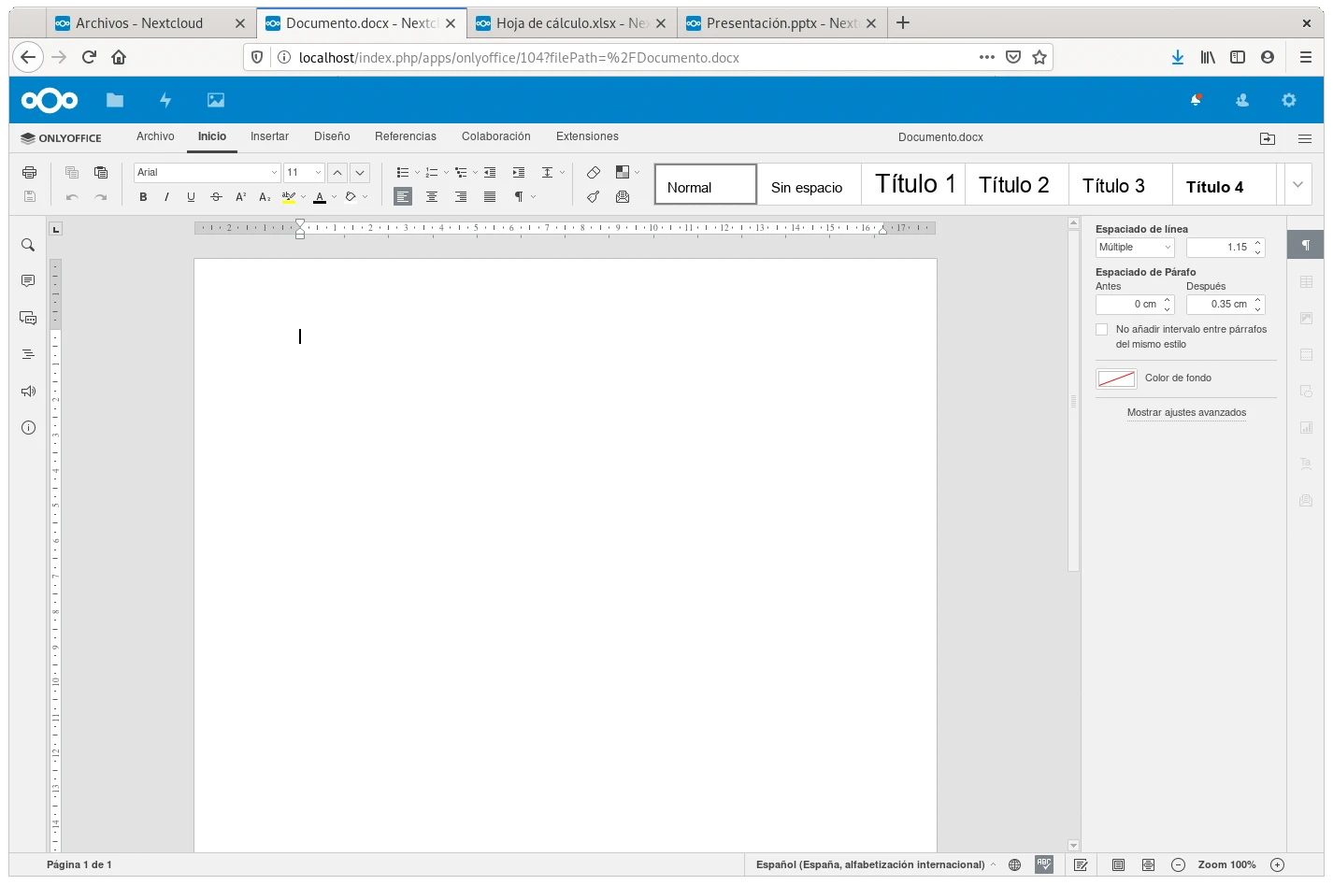The width and height of the screenshot is (1333, 885).
Task: Switch to the Referencias tab
Action: tap(406, 136)
